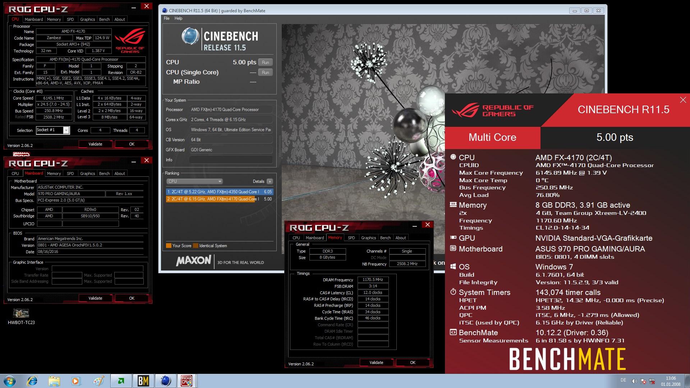Click Validate in top CPU-Z window
690x388 pixels.
(95, 144)
